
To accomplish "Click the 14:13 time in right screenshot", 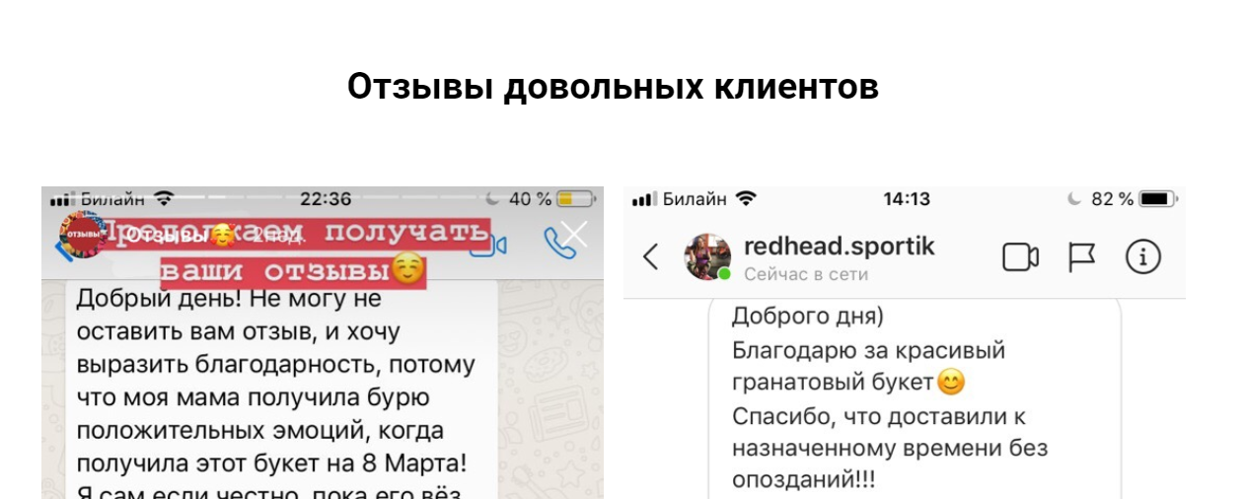I will pos(907,199).
